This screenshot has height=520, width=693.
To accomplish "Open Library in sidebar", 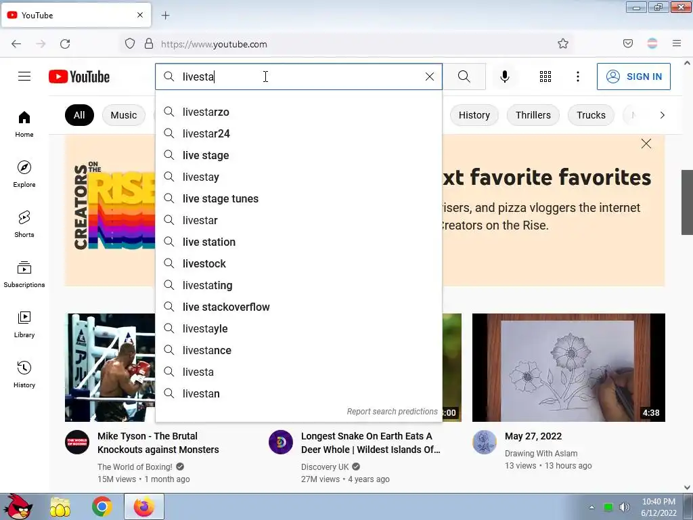I will pos(24,324).
